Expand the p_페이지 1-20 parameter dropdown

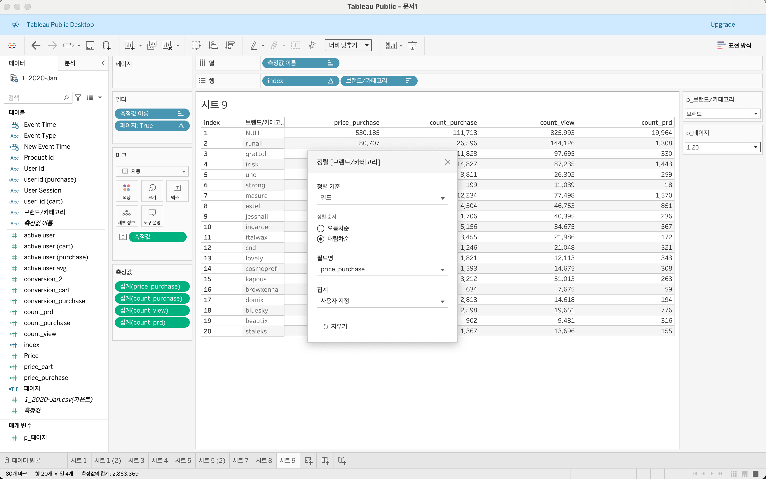(x=756, y=147)
